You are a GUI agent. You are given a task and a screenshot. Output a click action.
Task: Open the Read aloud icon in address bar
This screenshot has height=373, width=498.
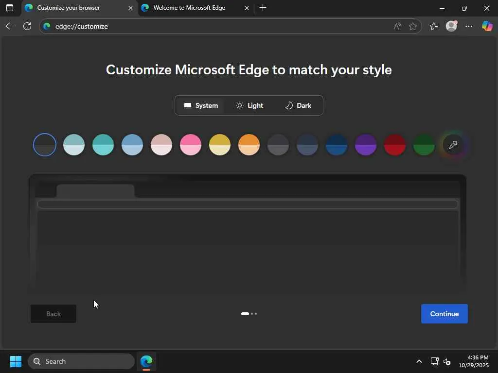point(397,26)
